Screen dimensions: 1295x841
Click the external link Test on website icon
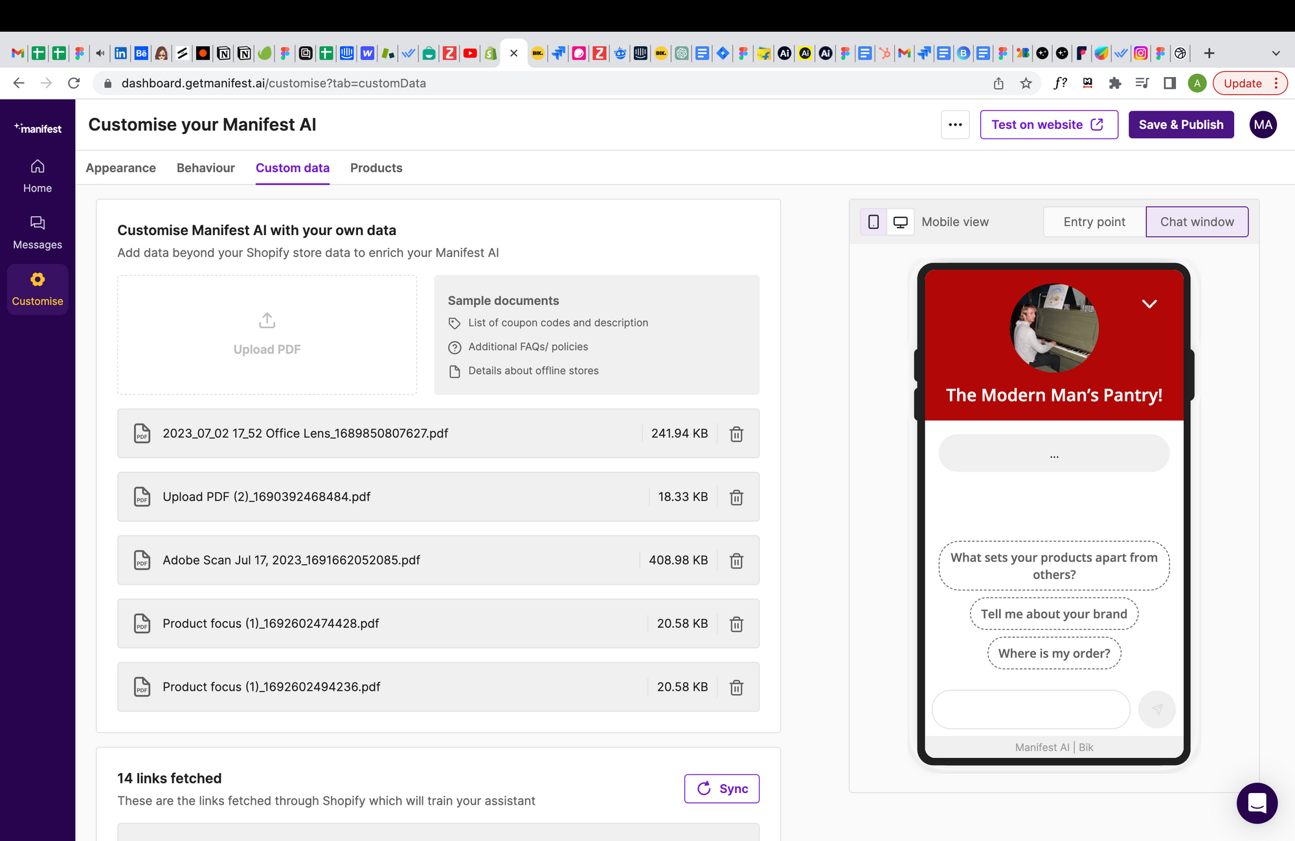point(1098,124)
